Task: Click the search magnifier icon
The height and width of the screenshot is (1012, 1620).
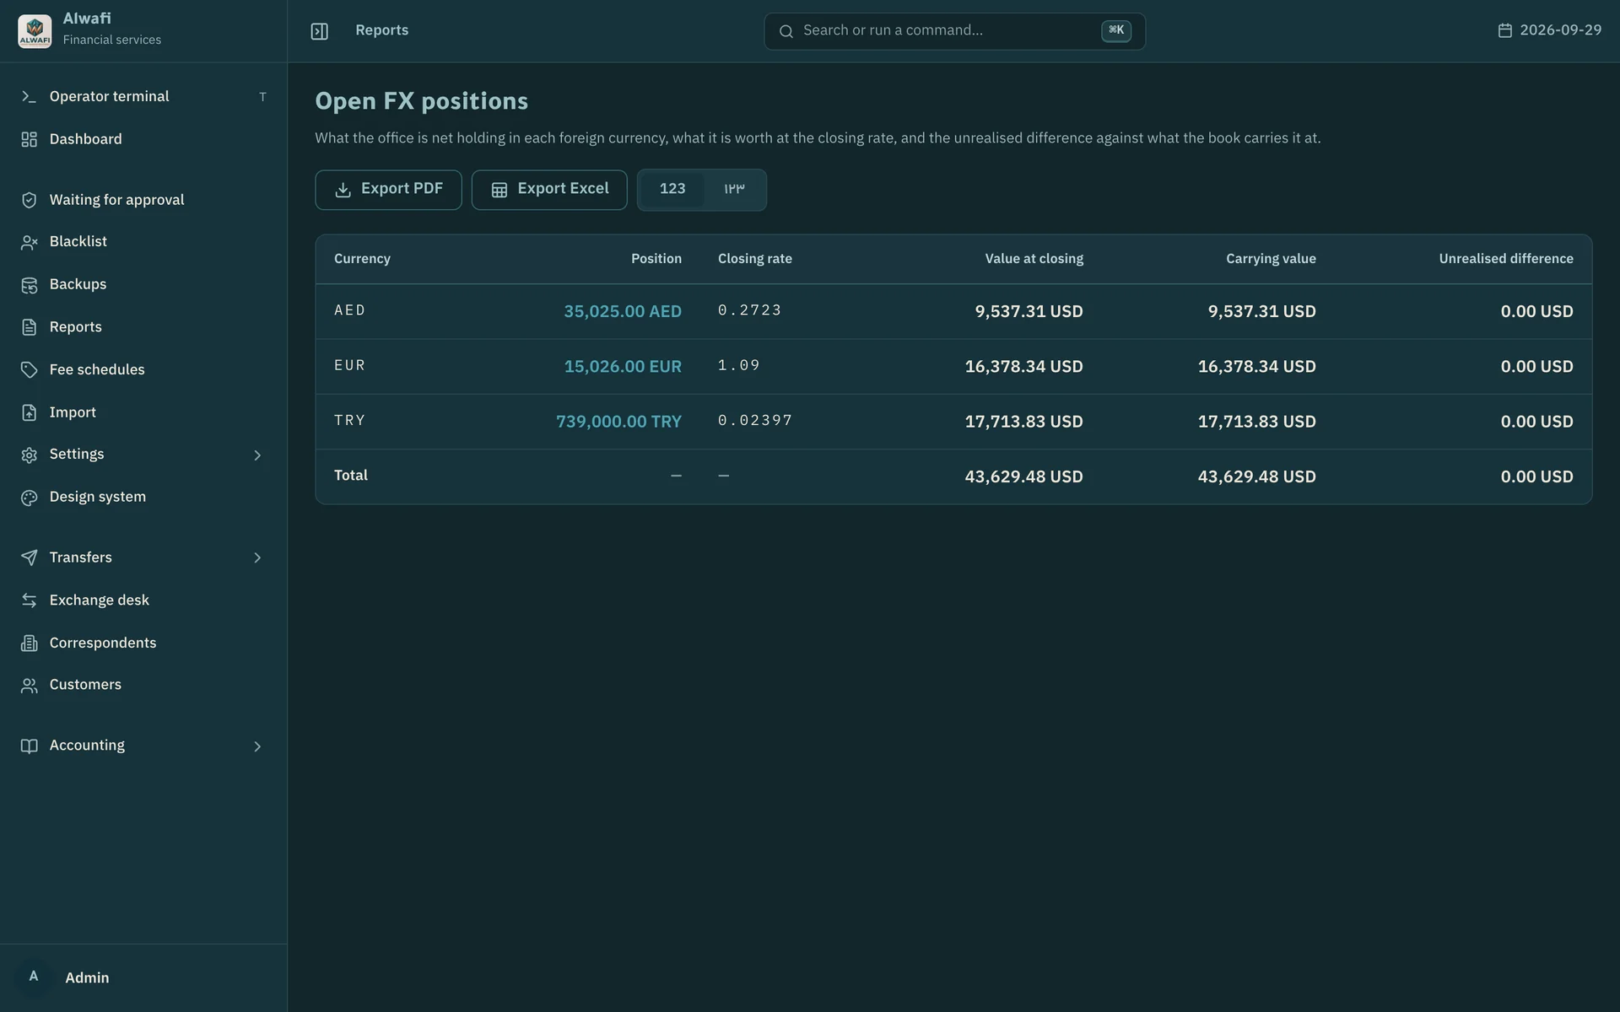Action: (786, 31)
